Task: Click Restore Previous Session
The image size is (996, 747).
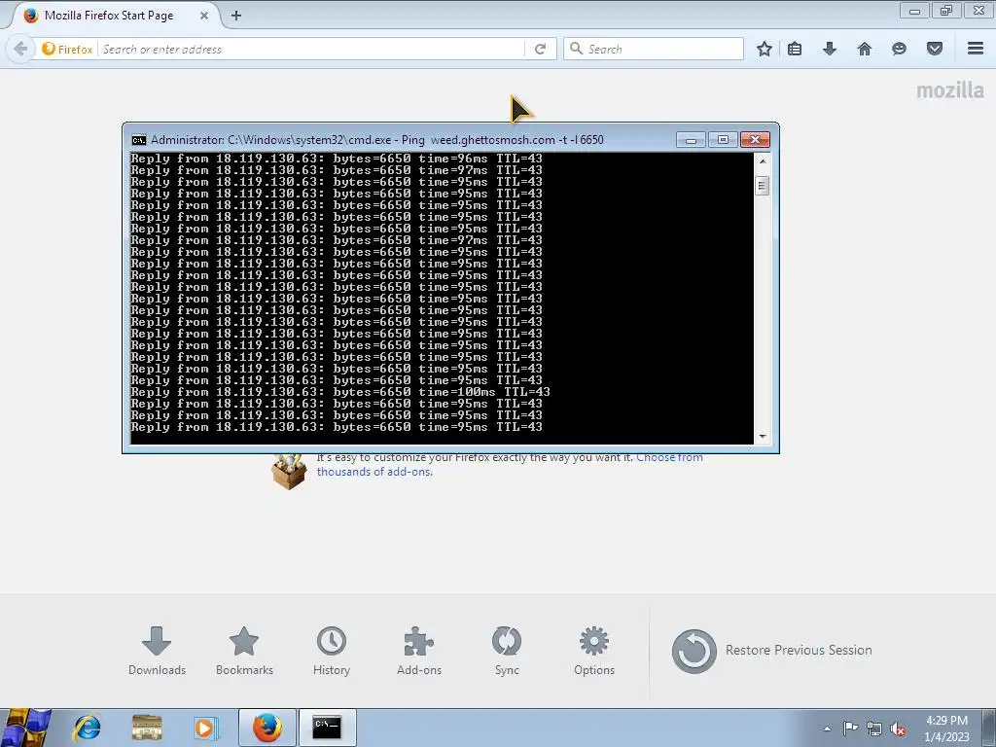Action: coord(772,651)
